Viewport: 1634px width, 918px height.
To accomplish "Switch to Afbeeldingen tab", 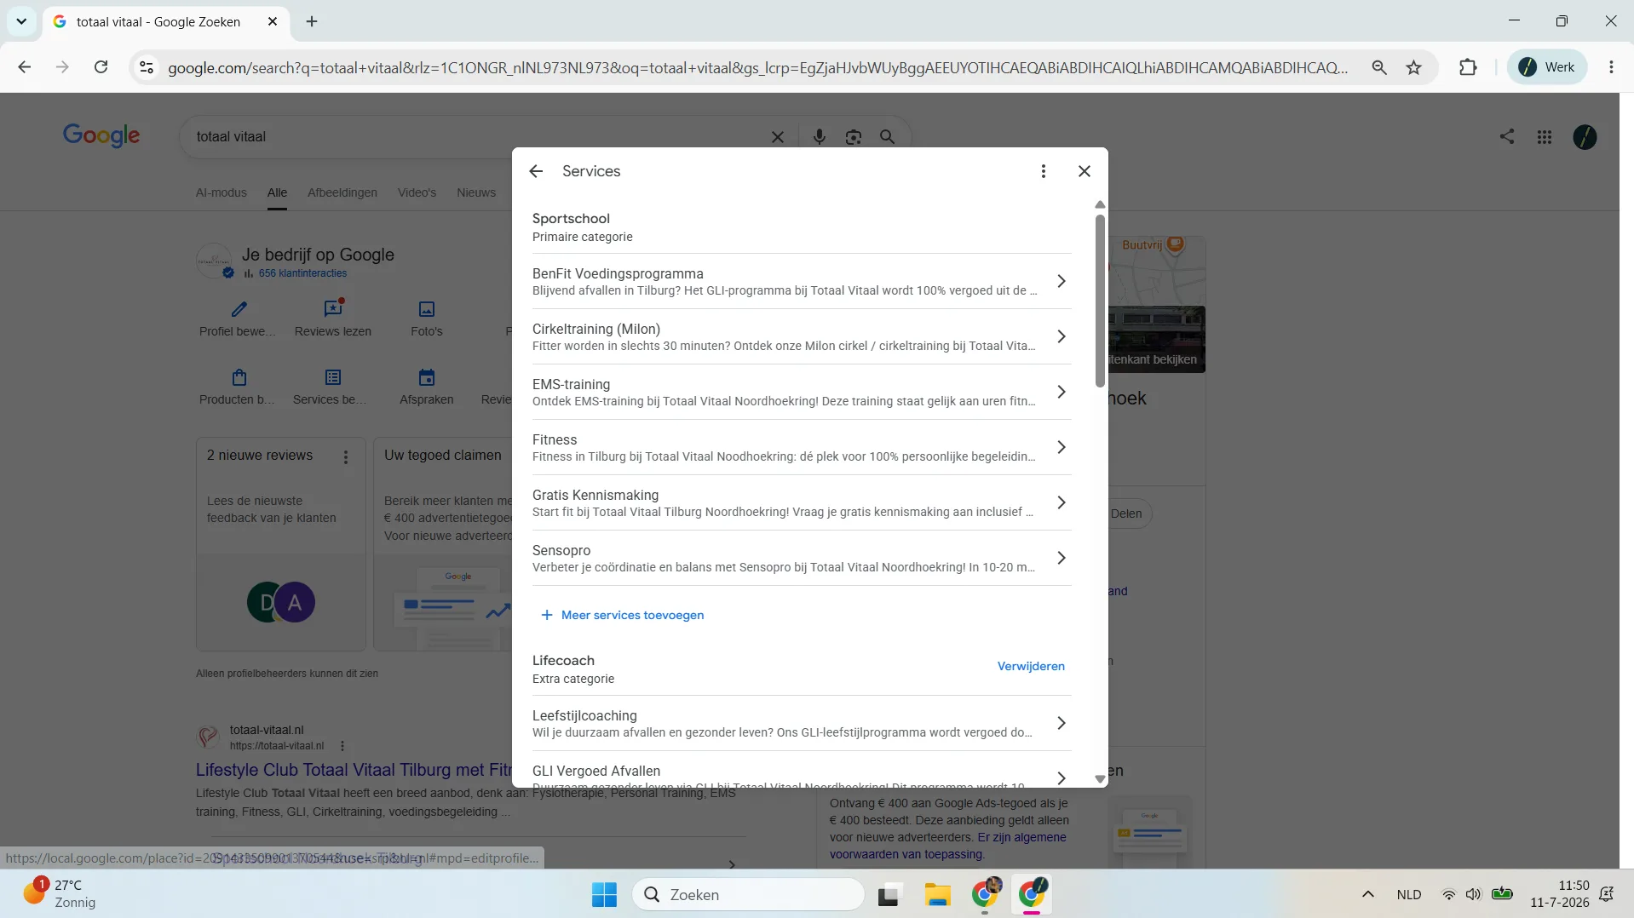I will [x=342, y=192].
